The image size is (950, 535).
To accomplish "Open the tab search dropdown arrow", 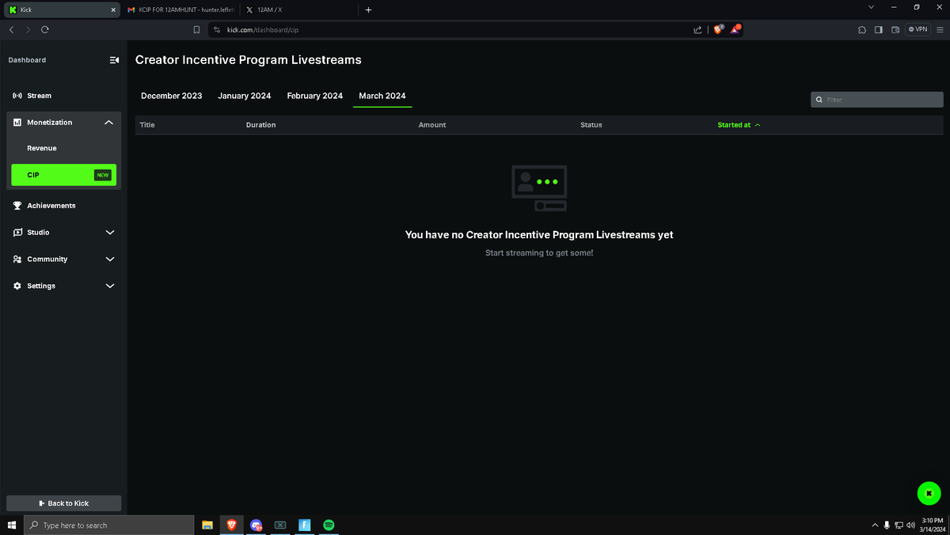I will 871,7.
